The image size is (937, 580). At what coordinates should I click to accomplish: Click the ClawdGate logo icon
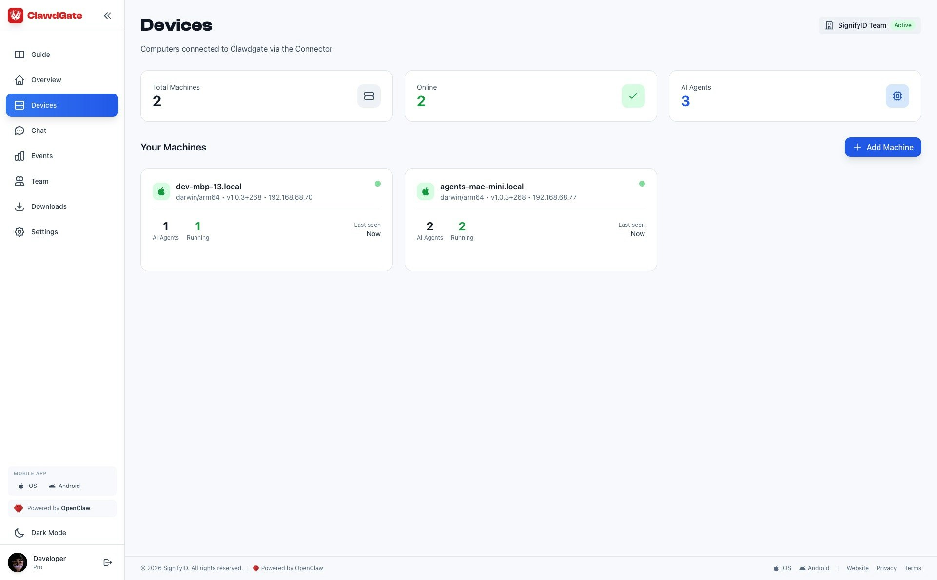(x=16, y=16)
